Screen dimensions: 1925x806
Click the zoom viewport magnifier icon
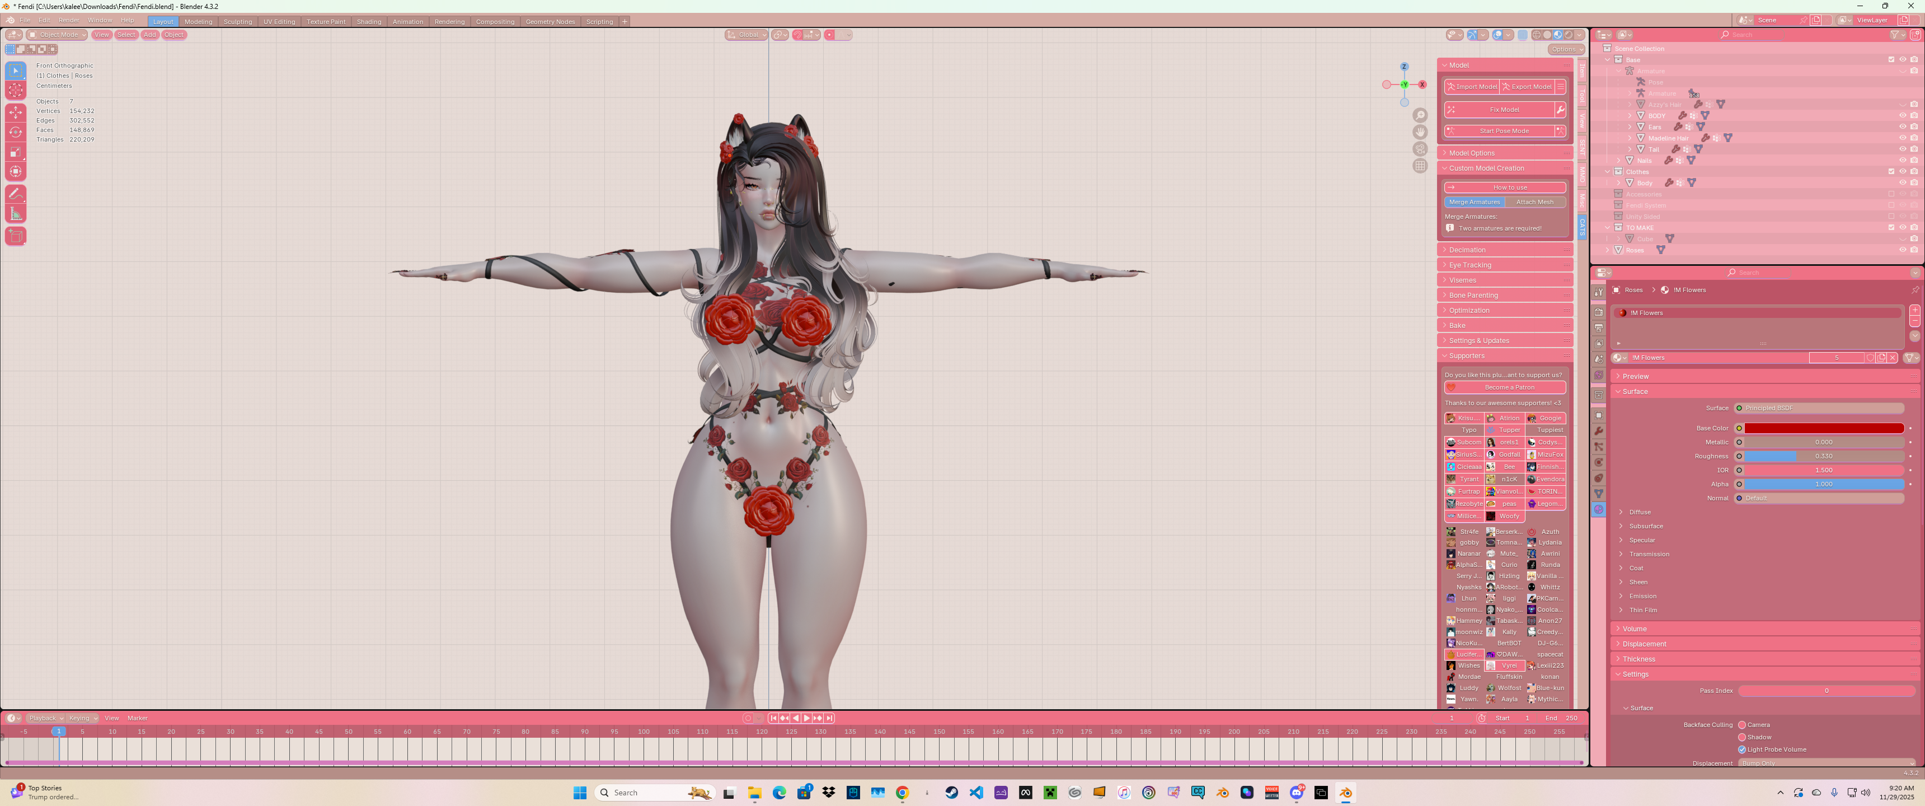pyautogui.click(x=1420, y=115)
